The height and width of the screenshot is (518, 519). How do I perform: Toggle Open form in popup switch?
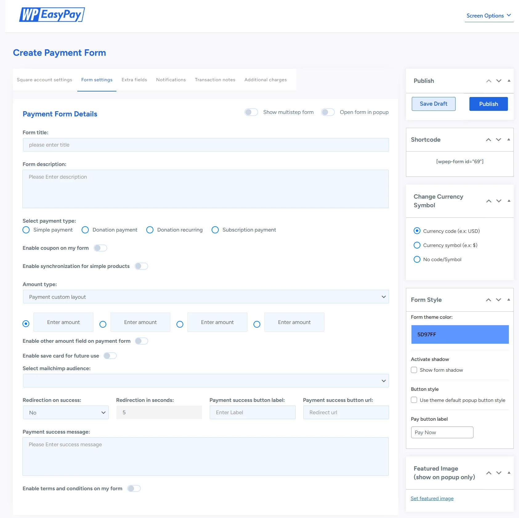point(328,112)
